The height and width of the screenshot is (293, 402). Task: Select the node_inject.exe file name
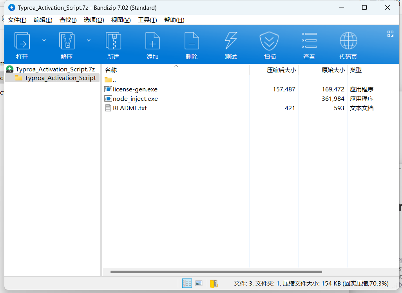click(135, 99)
